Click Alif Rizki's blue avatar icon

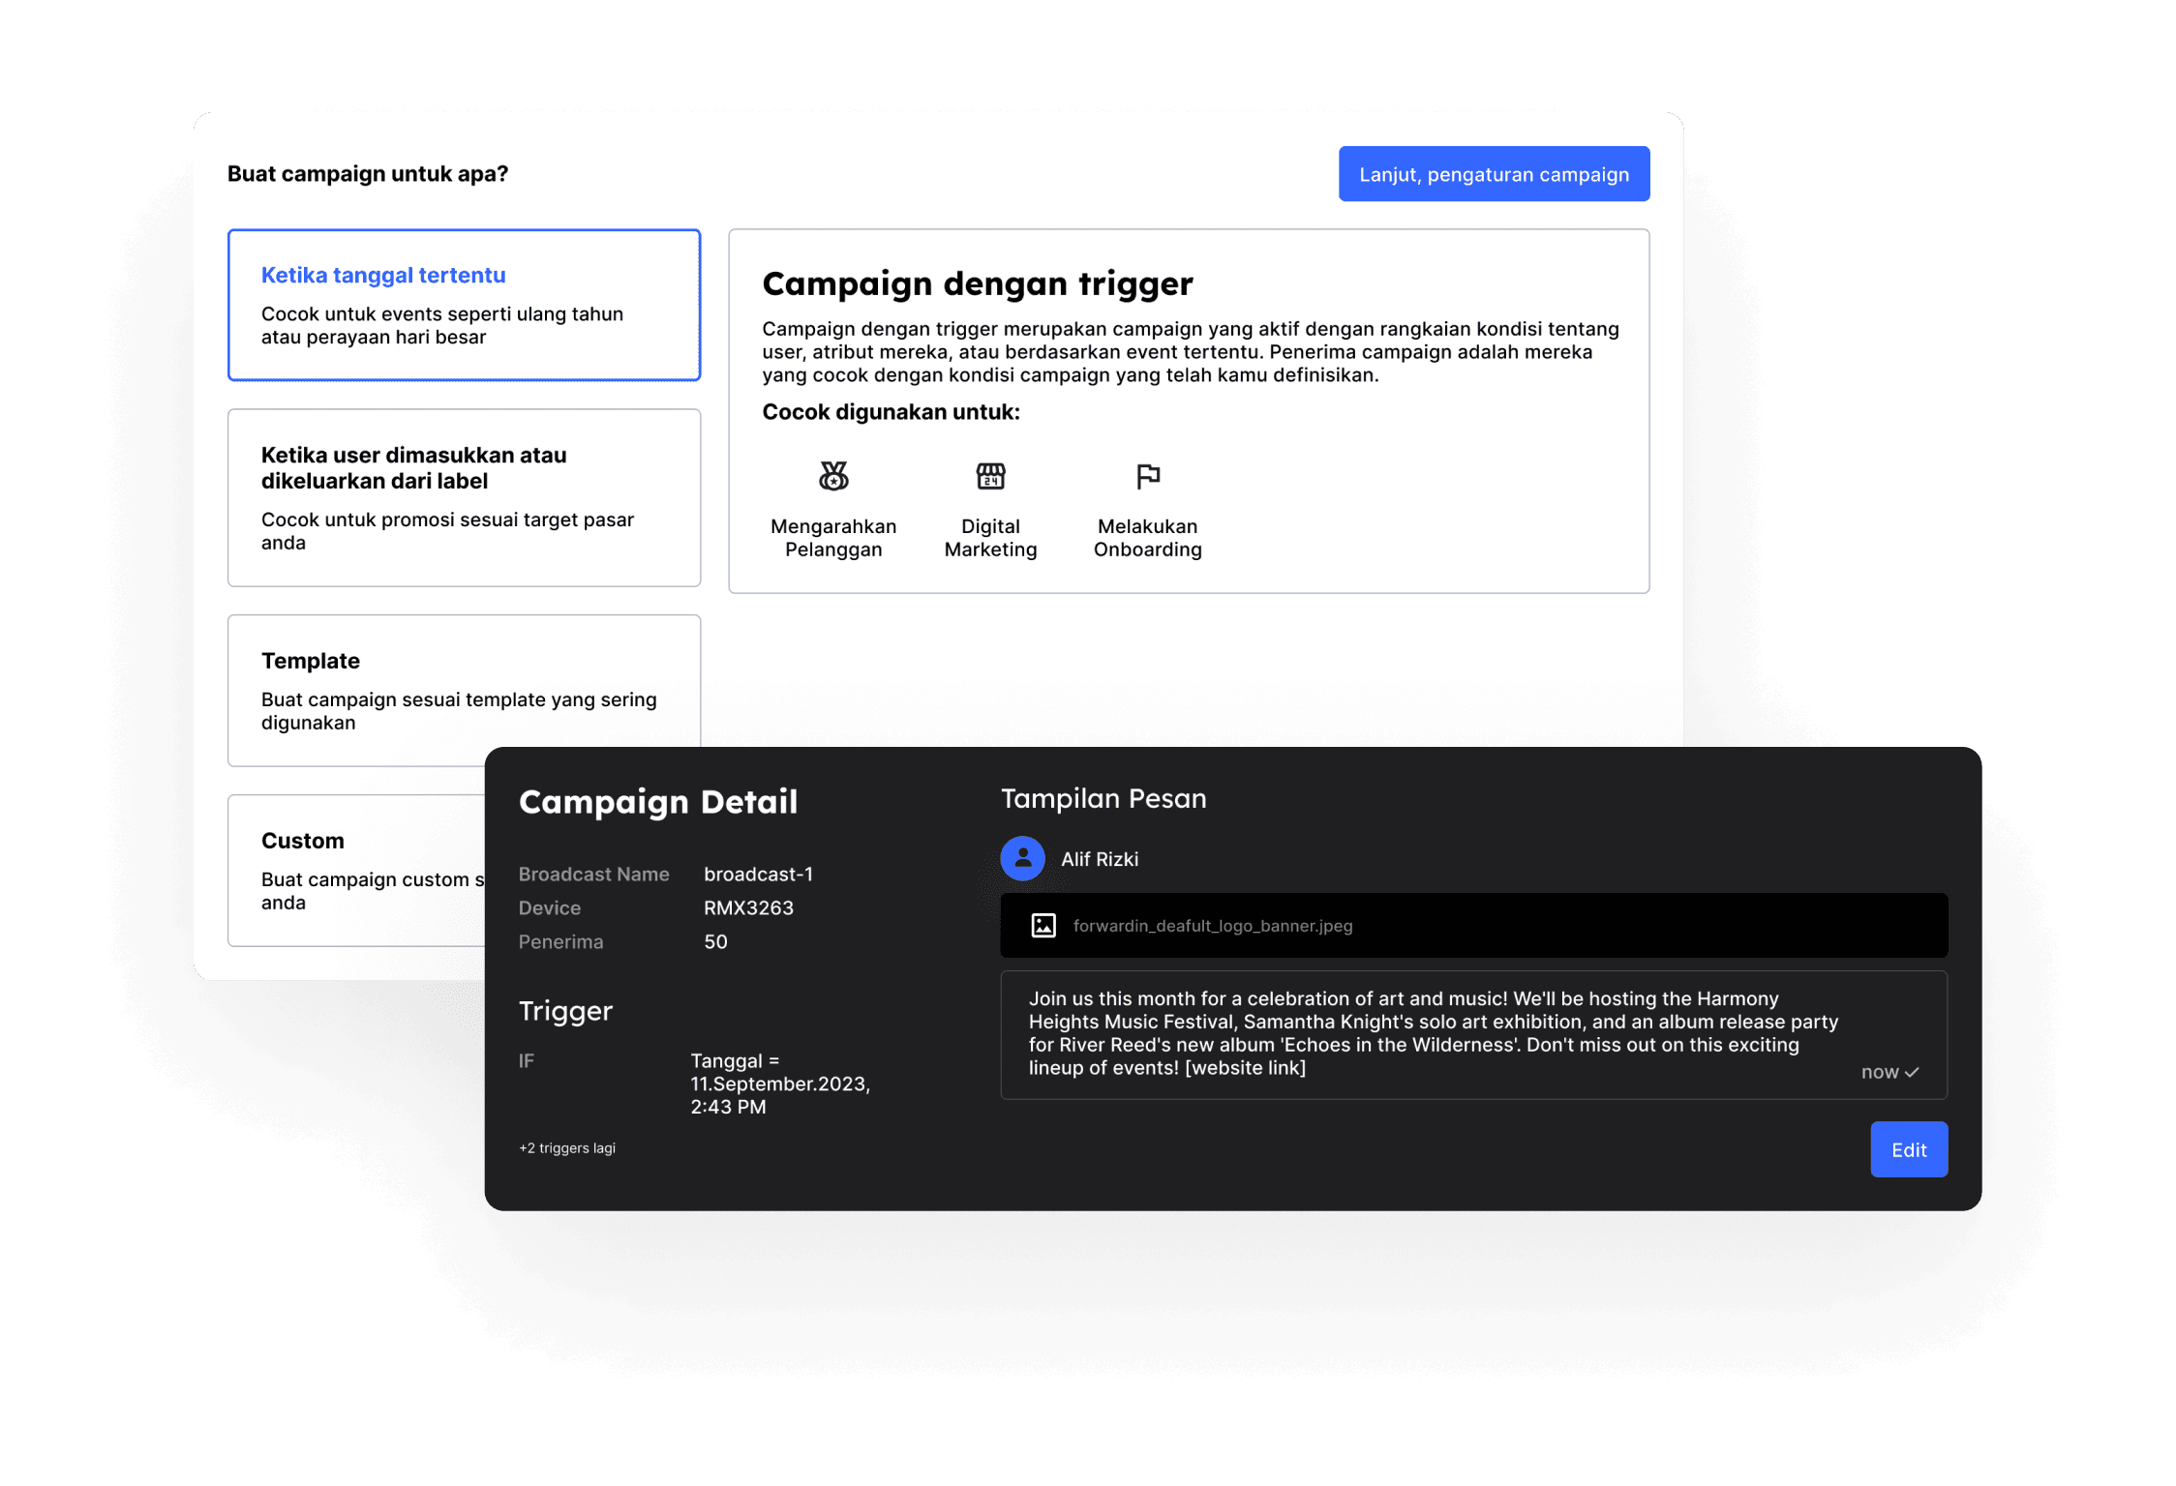1022,858
